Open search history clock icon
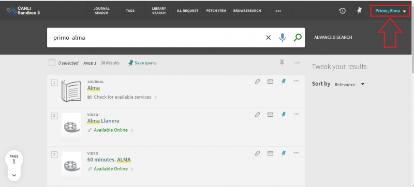The height and width of the screenshot is (187, 414). 343,11
